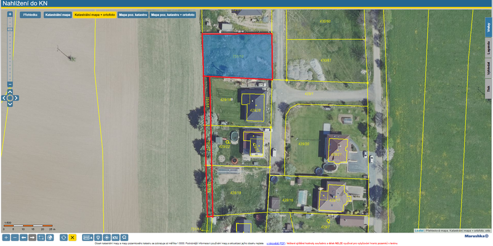Viewport: 493px width, 246px height.
Task: Switch to the Přehledka base map
Action: pyautogui.click(x=30, y=15)
